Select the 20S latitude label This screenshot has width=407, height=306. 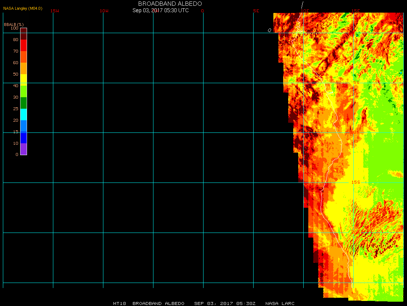pyautogui.click(x=355, y=232)
